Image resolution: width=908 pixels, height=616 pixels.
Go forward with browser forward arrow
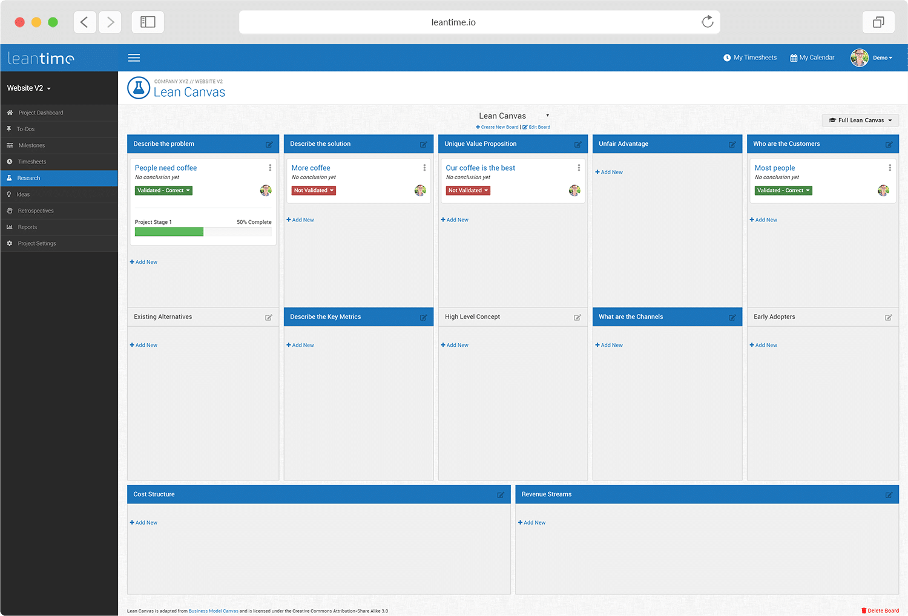coord(110,22)
